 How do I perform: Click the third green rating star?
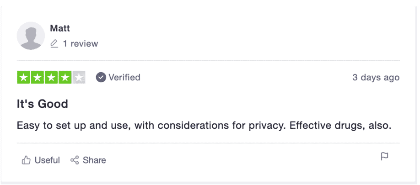click(51, 77)
